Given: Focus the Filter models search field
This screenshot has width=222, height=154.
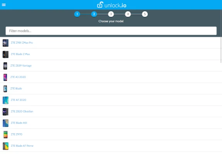Looking at the screenshot, I should coord(111,31).
